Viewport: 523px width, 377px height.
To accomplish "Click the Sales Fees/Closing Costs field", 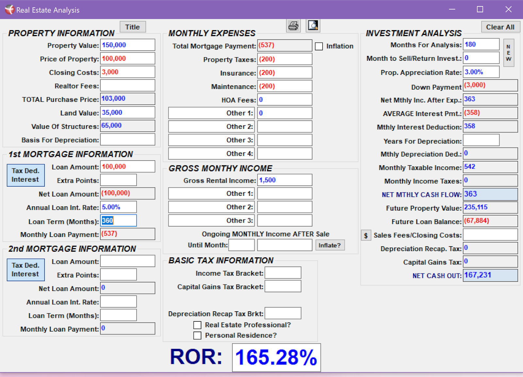I will pos(490,235).
